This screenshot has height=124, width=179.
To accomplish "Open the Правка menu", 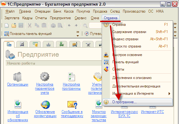I will (25, 11).
